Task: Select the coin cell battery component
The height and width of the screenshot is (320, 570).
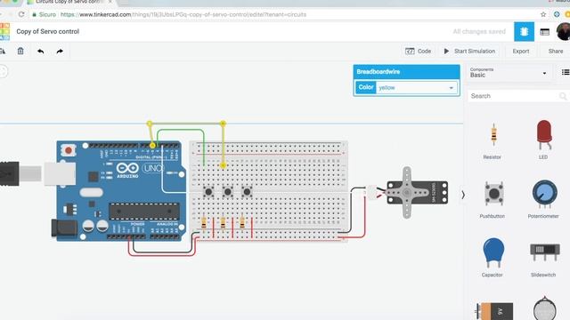Action: pyautogui.click(x=544, y=309)
